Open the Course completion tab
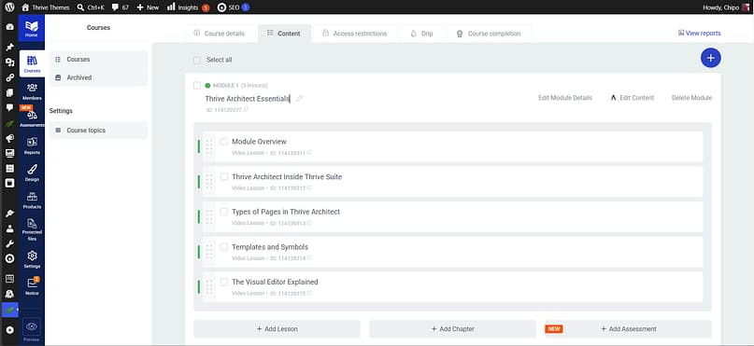 pos(489,34)
